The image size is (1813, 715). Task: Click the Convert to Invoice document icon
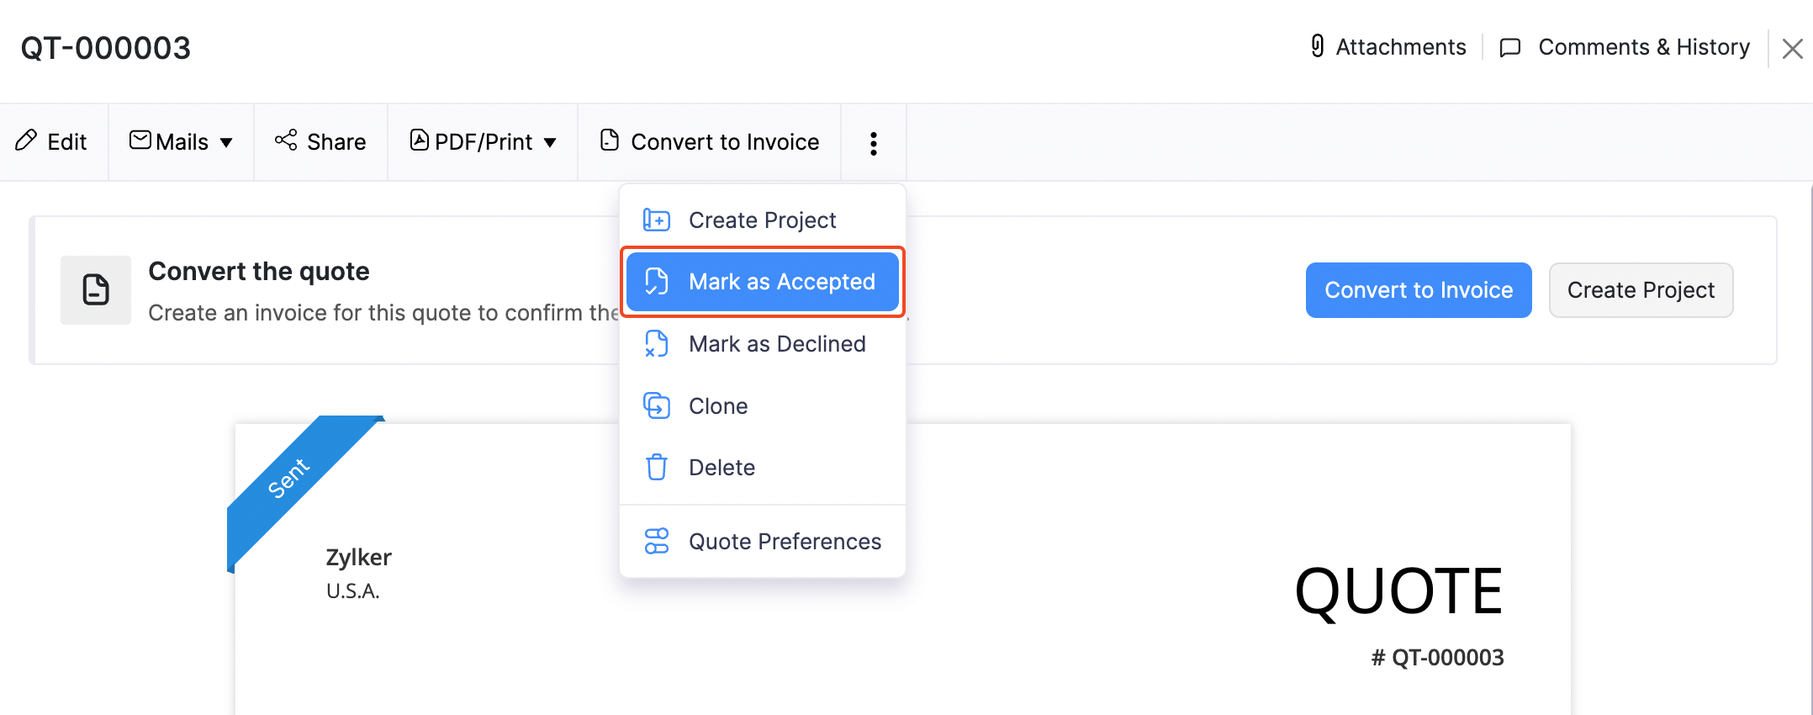click(610, 140)
